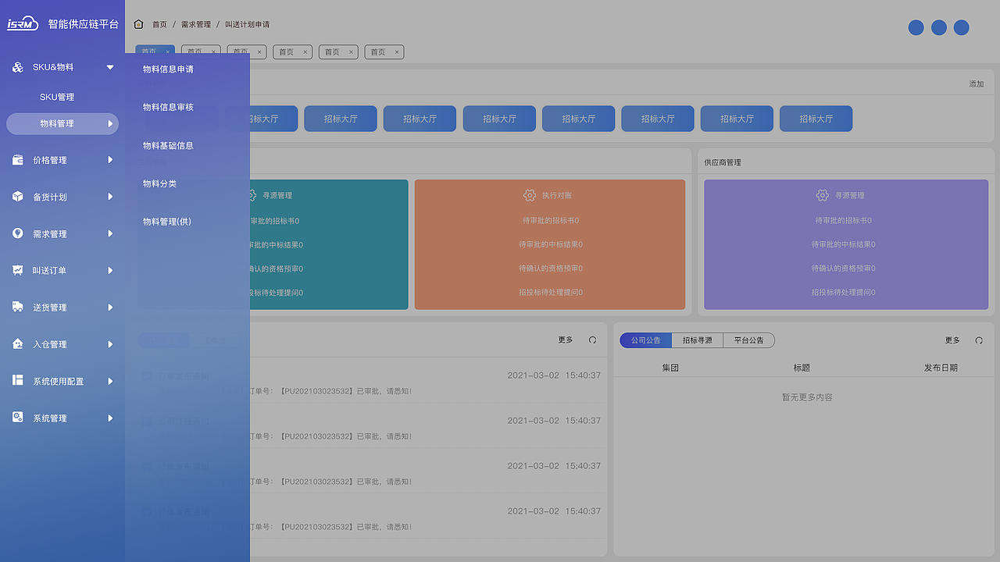Click the 集团 column header
Screen dimensions: 1000x562
click(670, 368)
